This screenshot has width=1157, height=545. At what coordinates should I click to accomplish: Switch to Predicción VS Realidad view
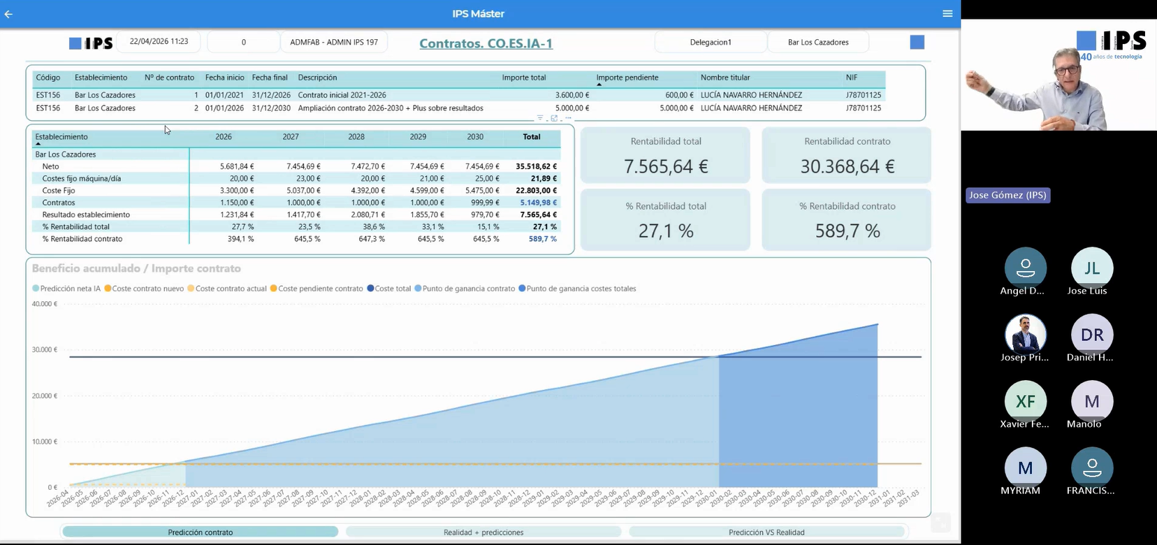(x=766, y=532)
